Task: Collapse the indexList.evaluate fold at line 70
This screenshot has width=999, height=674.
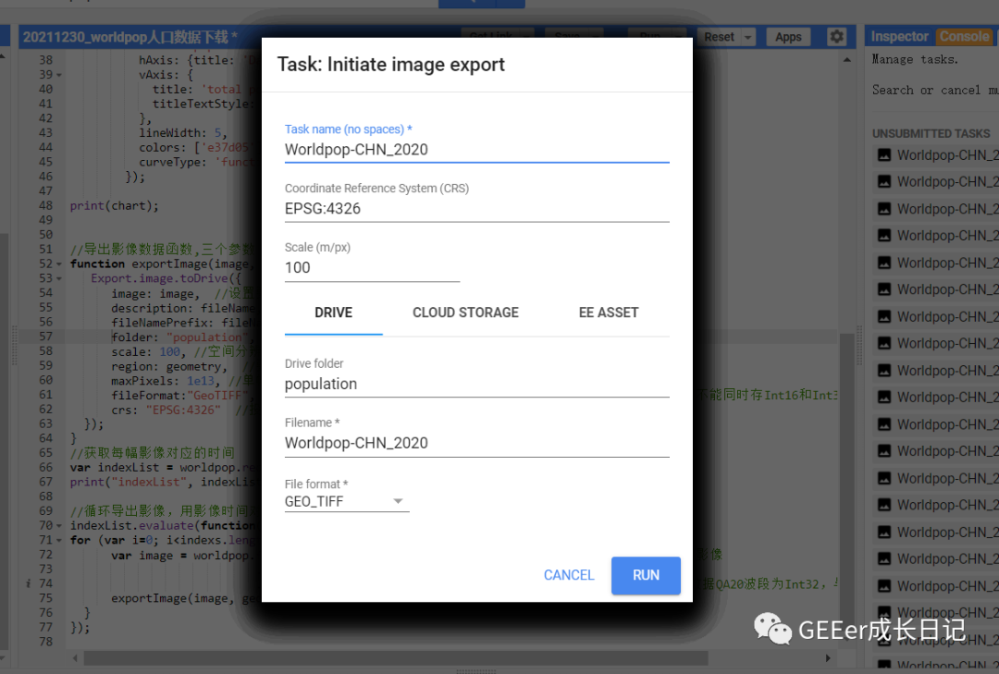Action: pos(59,526)
